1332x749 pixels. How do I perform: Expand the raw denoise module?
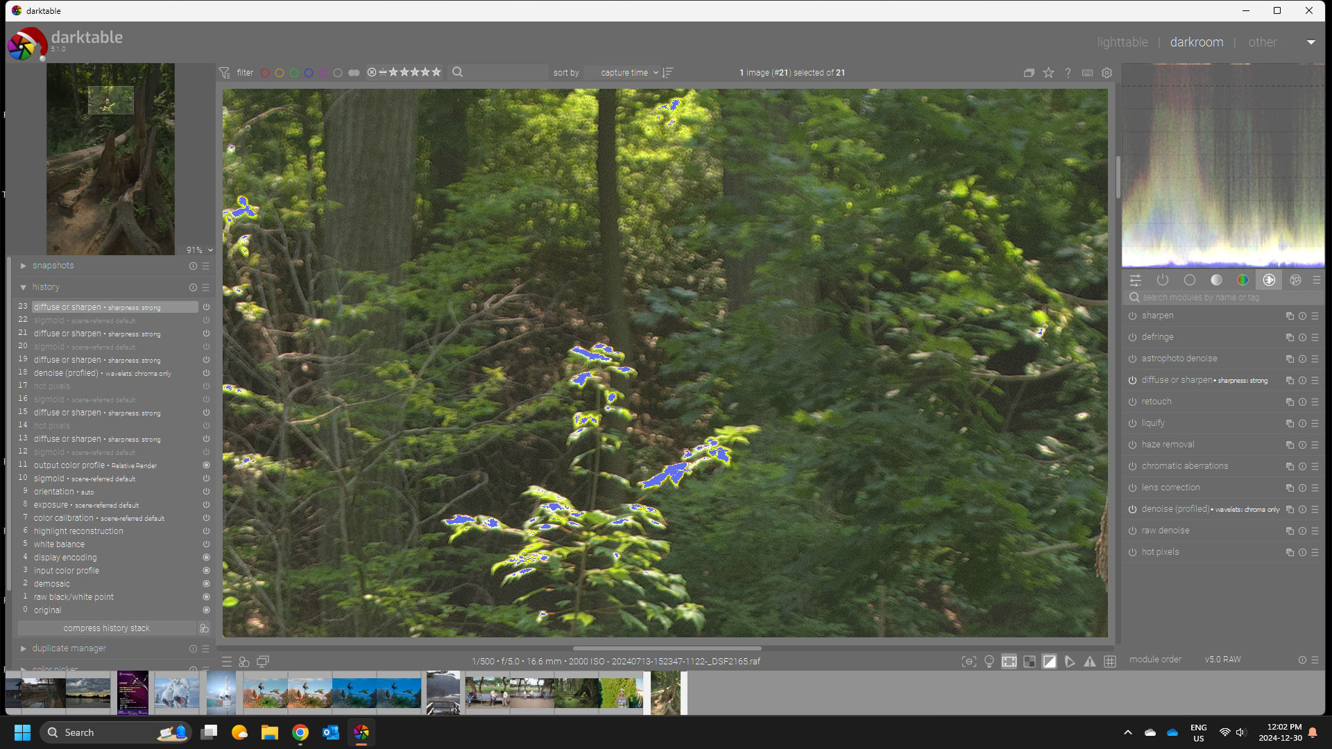[x=1165, y=531]
